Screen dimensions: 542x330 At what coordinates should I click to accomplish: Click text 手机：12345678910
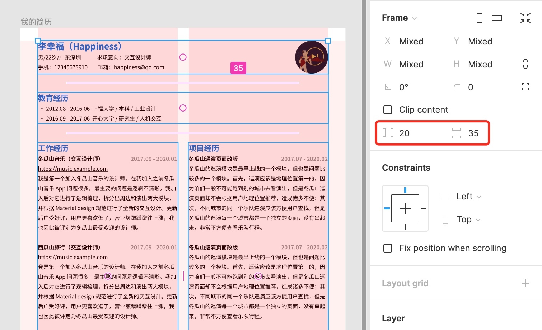[63, 67]
